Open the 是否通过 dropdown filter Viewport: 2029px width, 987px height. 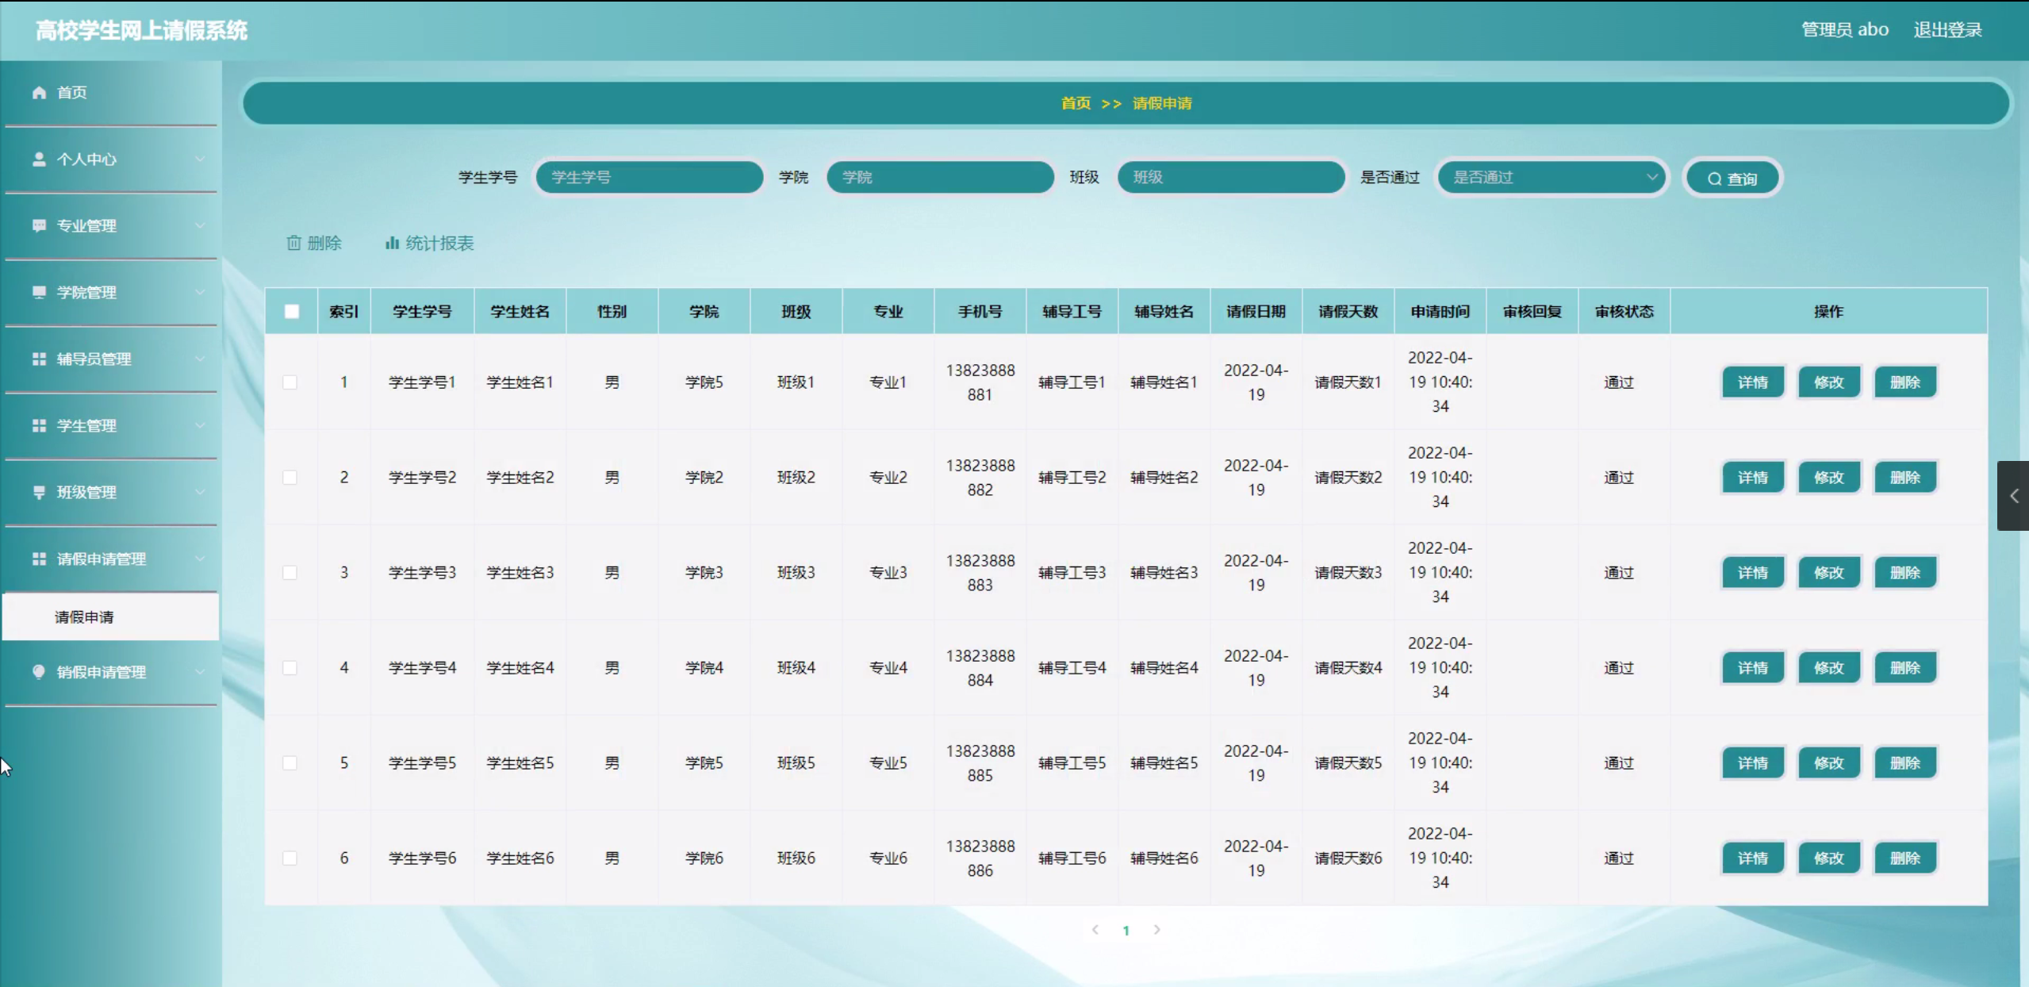pos(1553,178)
